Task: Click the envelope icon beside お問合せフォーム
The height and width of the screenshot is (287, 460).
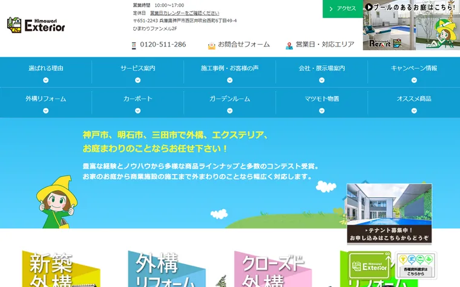Action: (211, 46)
